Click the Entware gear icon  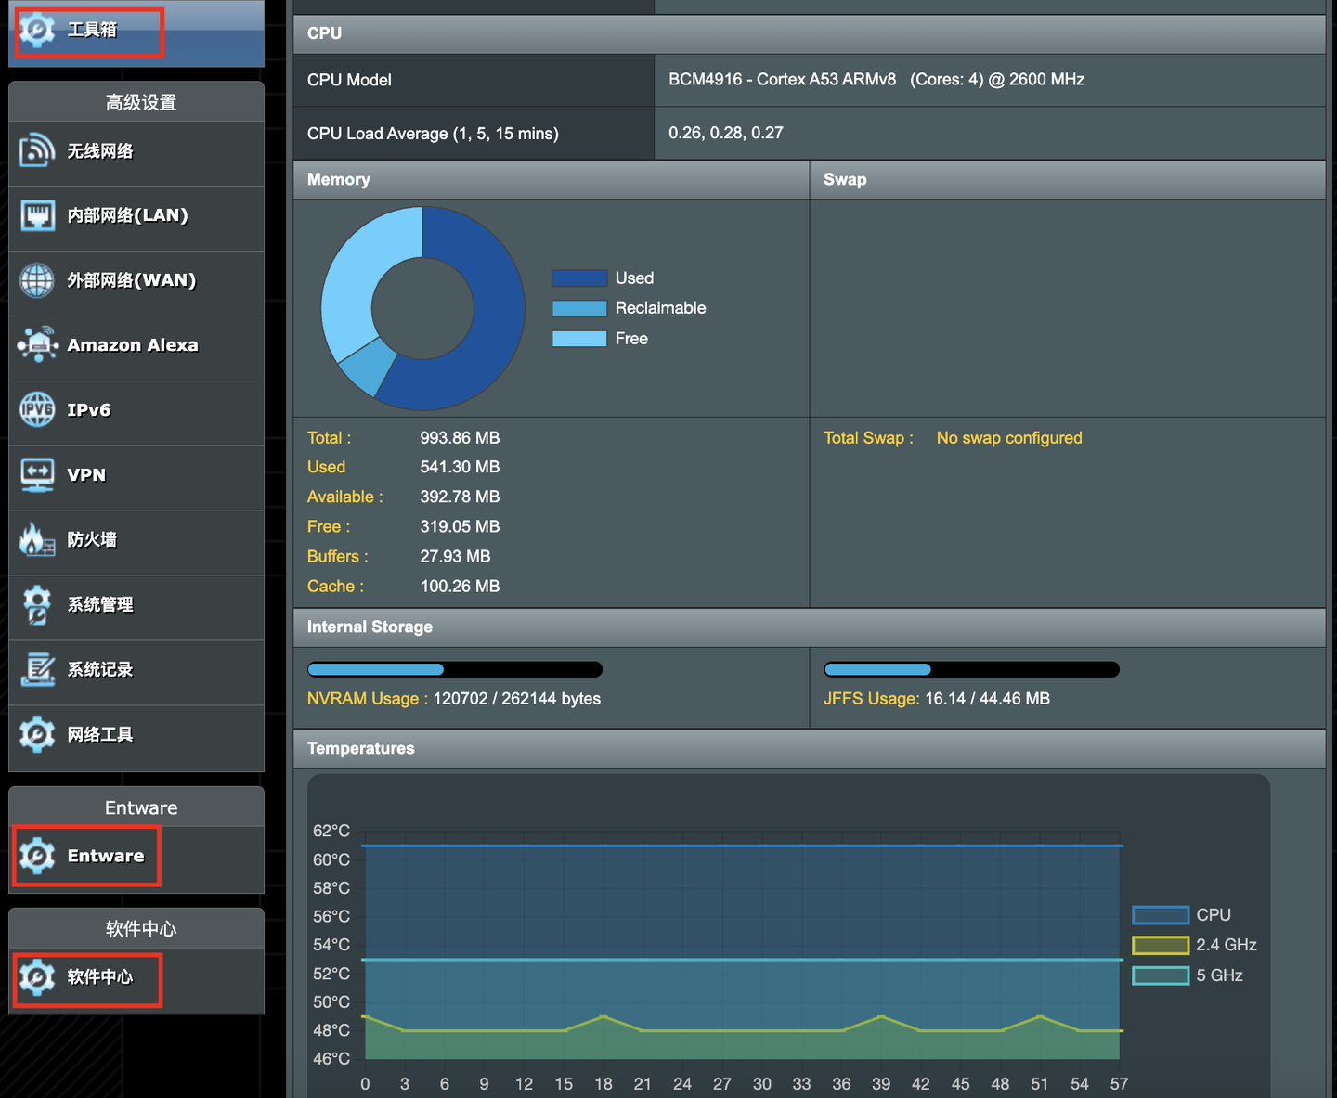[x=37, y=856]
